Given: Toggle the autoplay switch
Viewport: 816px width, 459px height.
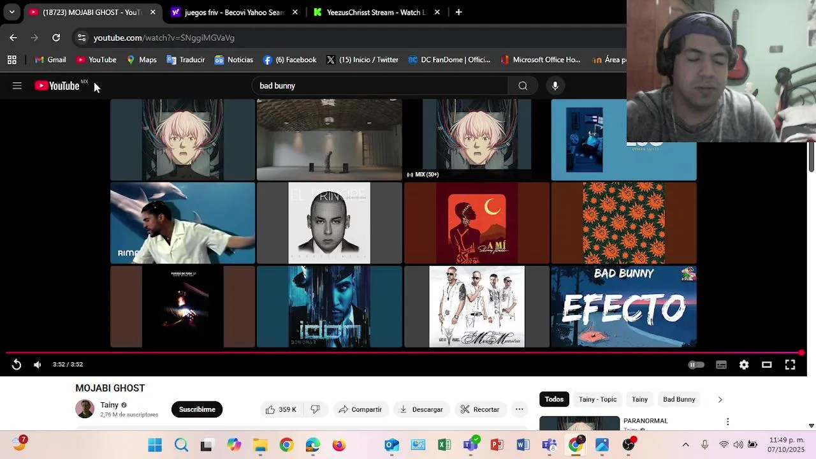Looking at the screenshot, I should 696,365.
